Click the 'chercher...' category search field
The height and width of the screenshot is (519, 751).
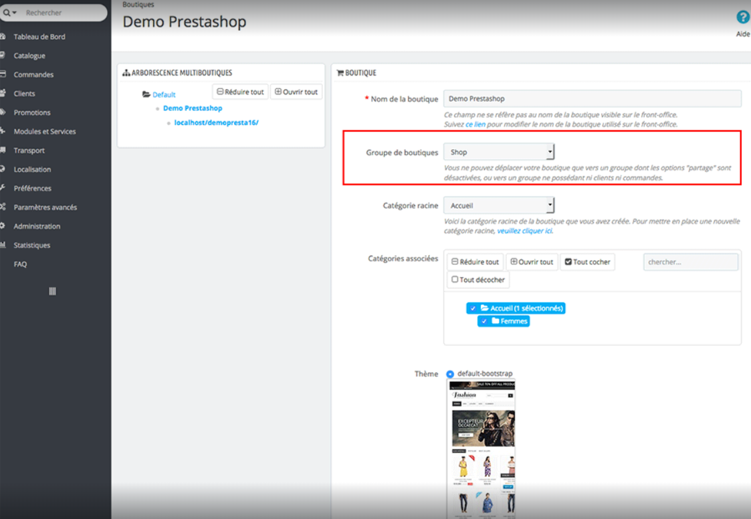point(690,262)
